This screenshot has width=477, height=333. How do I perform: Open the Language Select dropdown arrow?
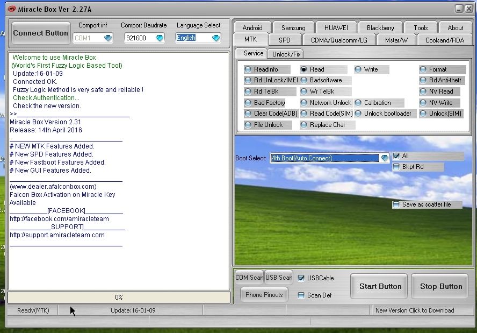click(216, 38)
